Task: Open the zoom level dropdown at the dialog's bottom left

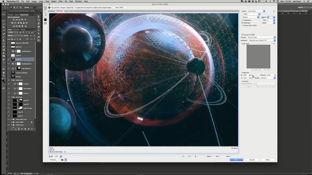Action: [60, 157]
